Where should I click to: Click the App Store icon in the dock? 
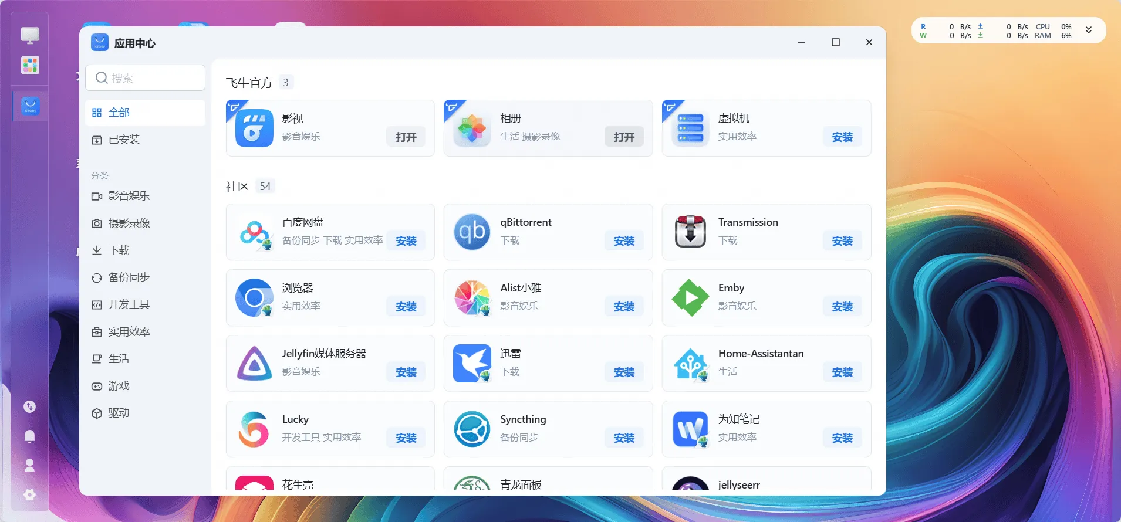click(31, 106)
